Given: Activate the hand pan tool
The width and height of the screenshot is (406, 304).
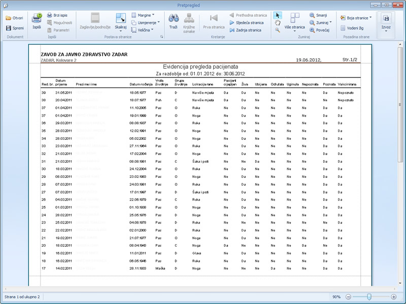Looking at the screenshot, I should pos(277,23).
